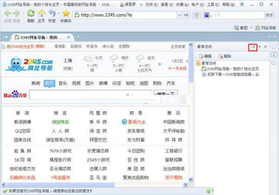Click into the Baidu search input box
The width and height of the screenshot is (279, 195).
[x=91, y=94]
